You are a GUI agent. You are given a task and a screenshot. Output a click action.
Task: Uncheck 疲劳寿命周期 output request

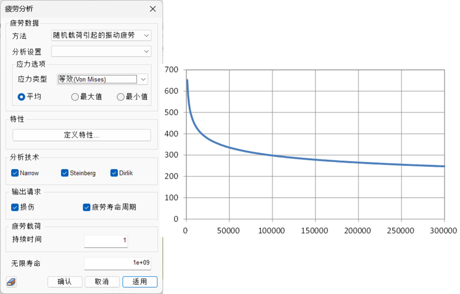(x=87, y=207)
